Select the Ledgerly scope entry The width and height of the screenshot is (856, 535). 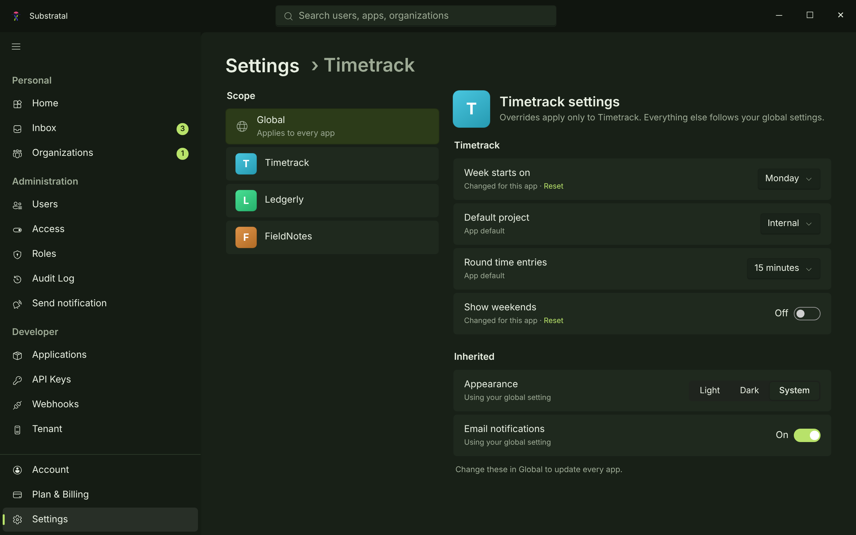(332, 200)
